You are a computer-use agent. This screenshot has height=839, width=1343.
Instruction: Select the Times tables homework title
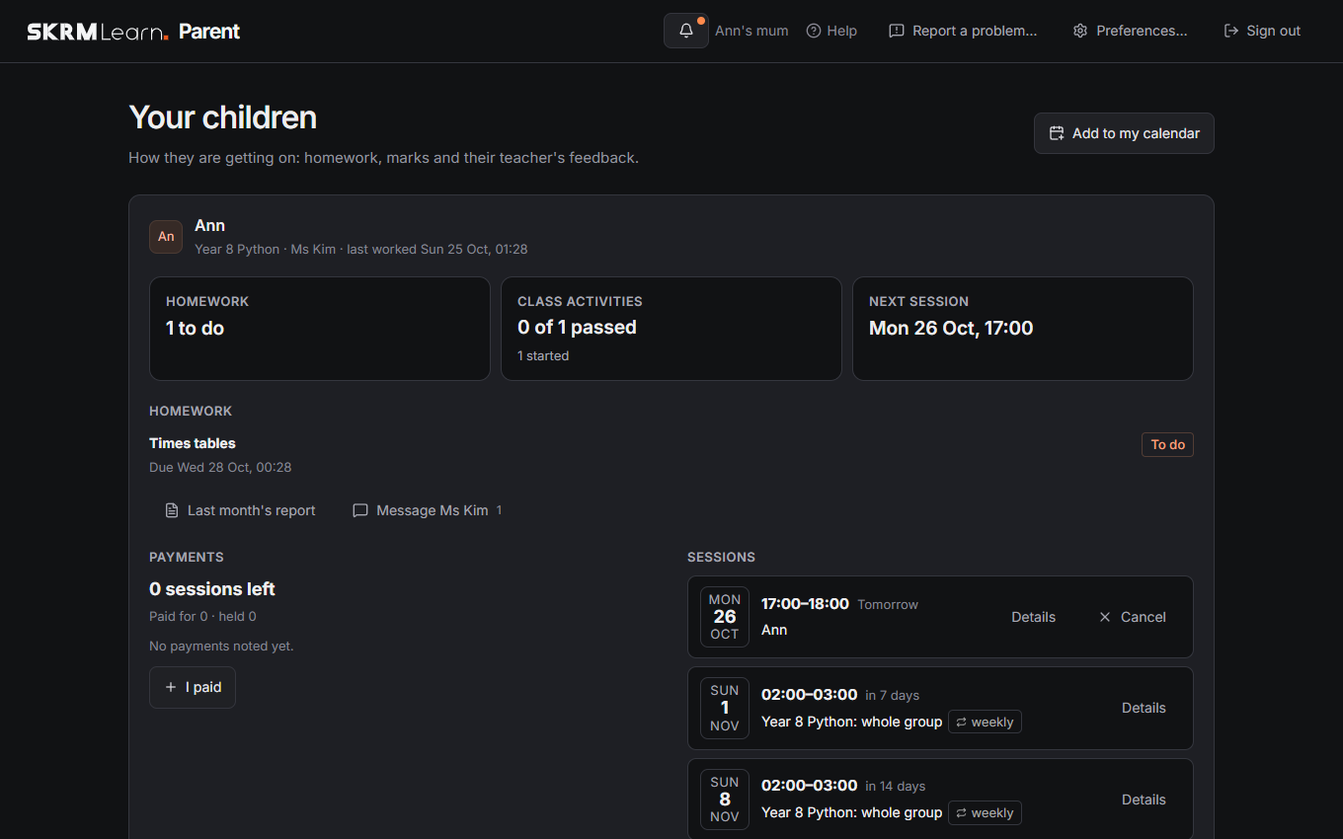point(193,443)
